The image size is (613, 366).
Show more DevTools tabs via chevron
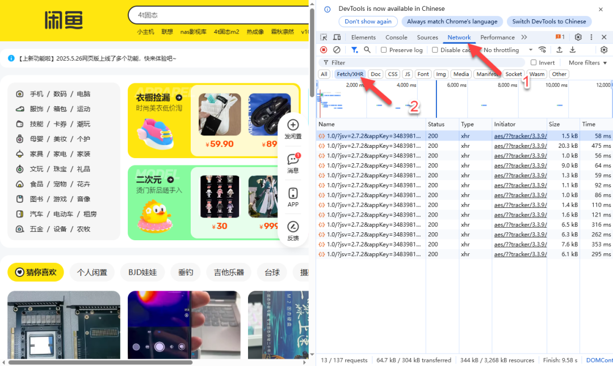pyautogui.click(x=524, y=37)
